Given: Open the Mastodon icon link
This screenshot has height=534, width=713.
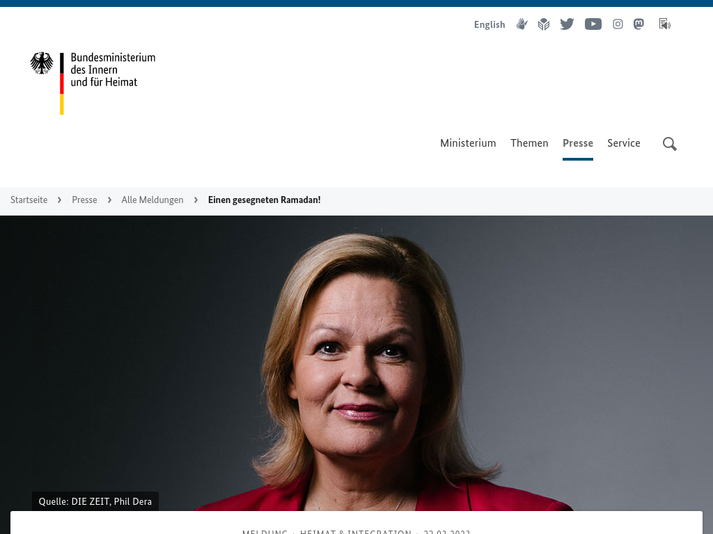Looking at the screenshot, I should click(x=639, y=24).
